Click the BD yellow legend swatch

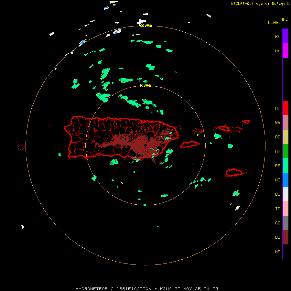[286, 137]
